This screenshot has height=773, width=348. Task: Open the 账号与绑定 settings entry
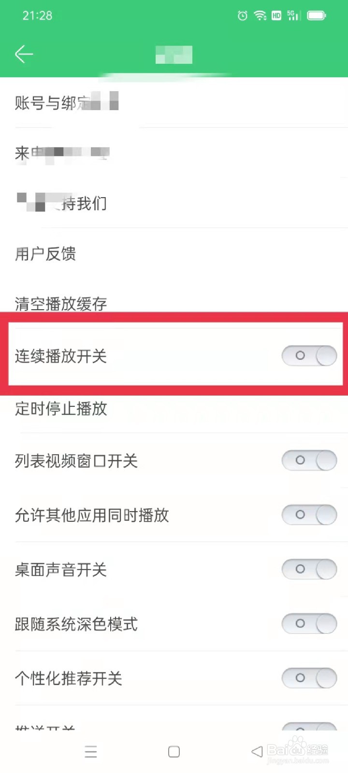coord(174,102)
